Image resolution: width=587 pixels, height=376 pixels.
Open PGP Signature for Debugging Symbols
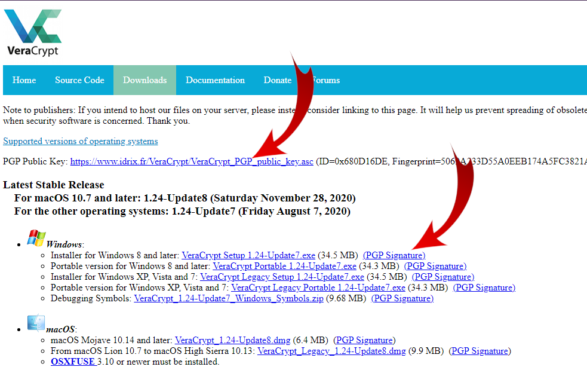[x=402, y=299]
